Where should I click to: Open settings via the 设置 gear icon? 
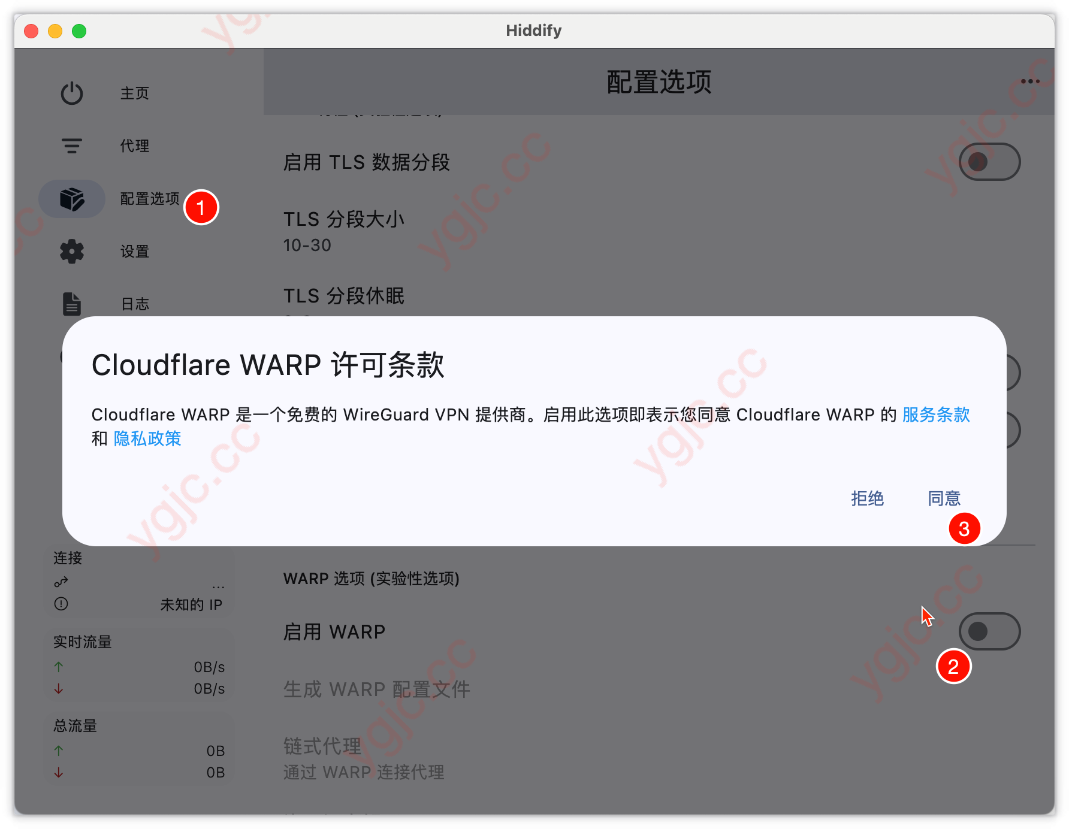click(x=71, y=252)
